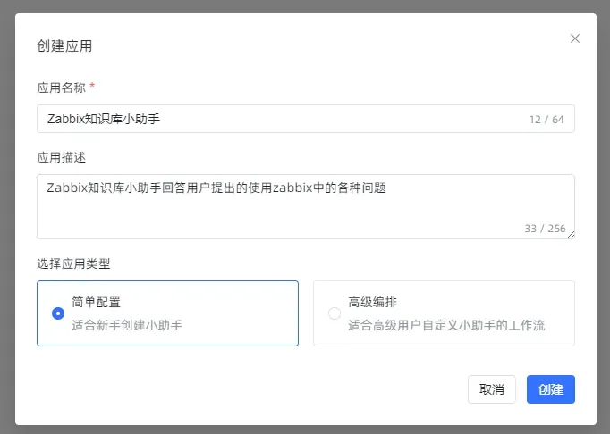Close the 创建应用 dialog with the X icon
Viewport: 610px width, 434px height.
click(575, 38)
